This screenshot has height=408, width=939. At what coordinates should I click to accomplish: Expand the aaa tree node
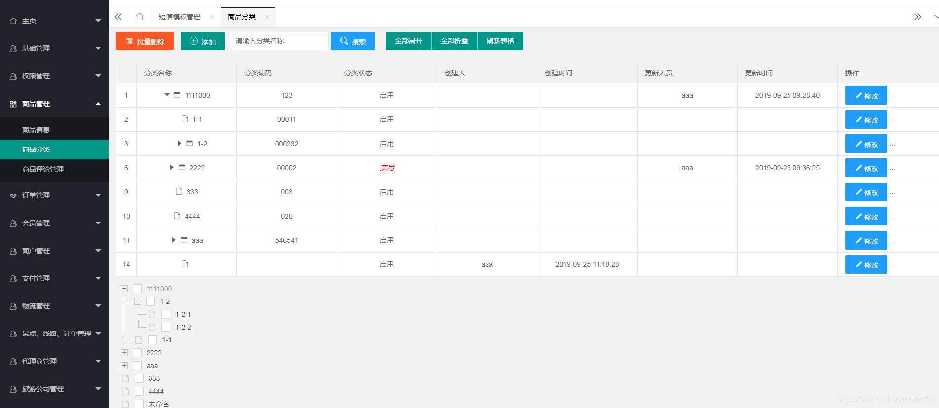[x=124, y=366]
